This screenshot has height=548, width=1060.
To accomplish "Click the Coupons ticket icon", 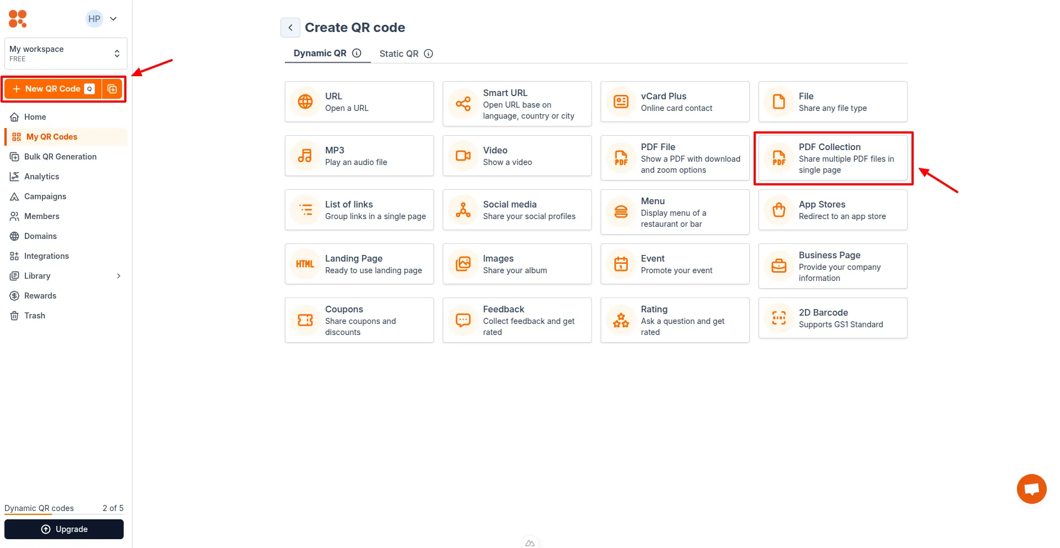I will pos(305,320).
